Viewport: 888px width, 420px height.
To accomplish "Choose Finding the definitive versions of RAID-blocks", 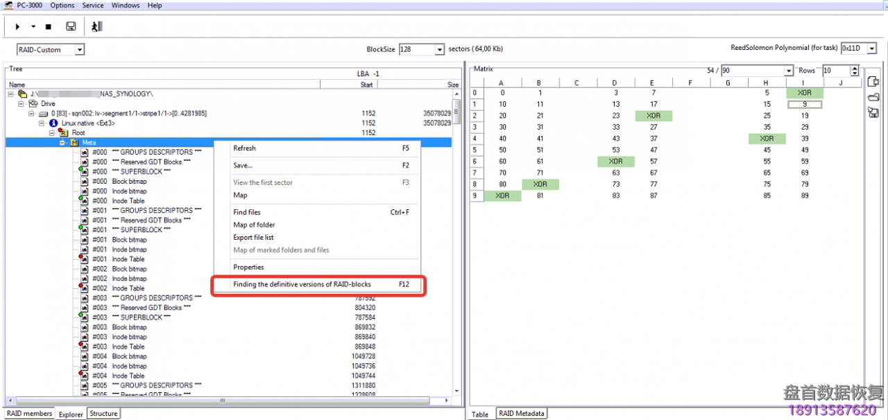I will pyautogui.click(x=302, y=284).
